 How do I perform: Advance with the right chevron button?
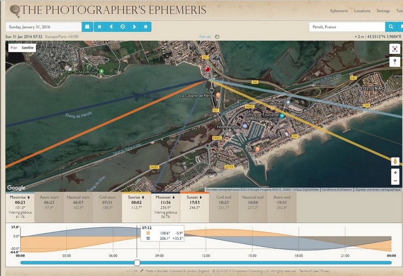tap(134, 27)
